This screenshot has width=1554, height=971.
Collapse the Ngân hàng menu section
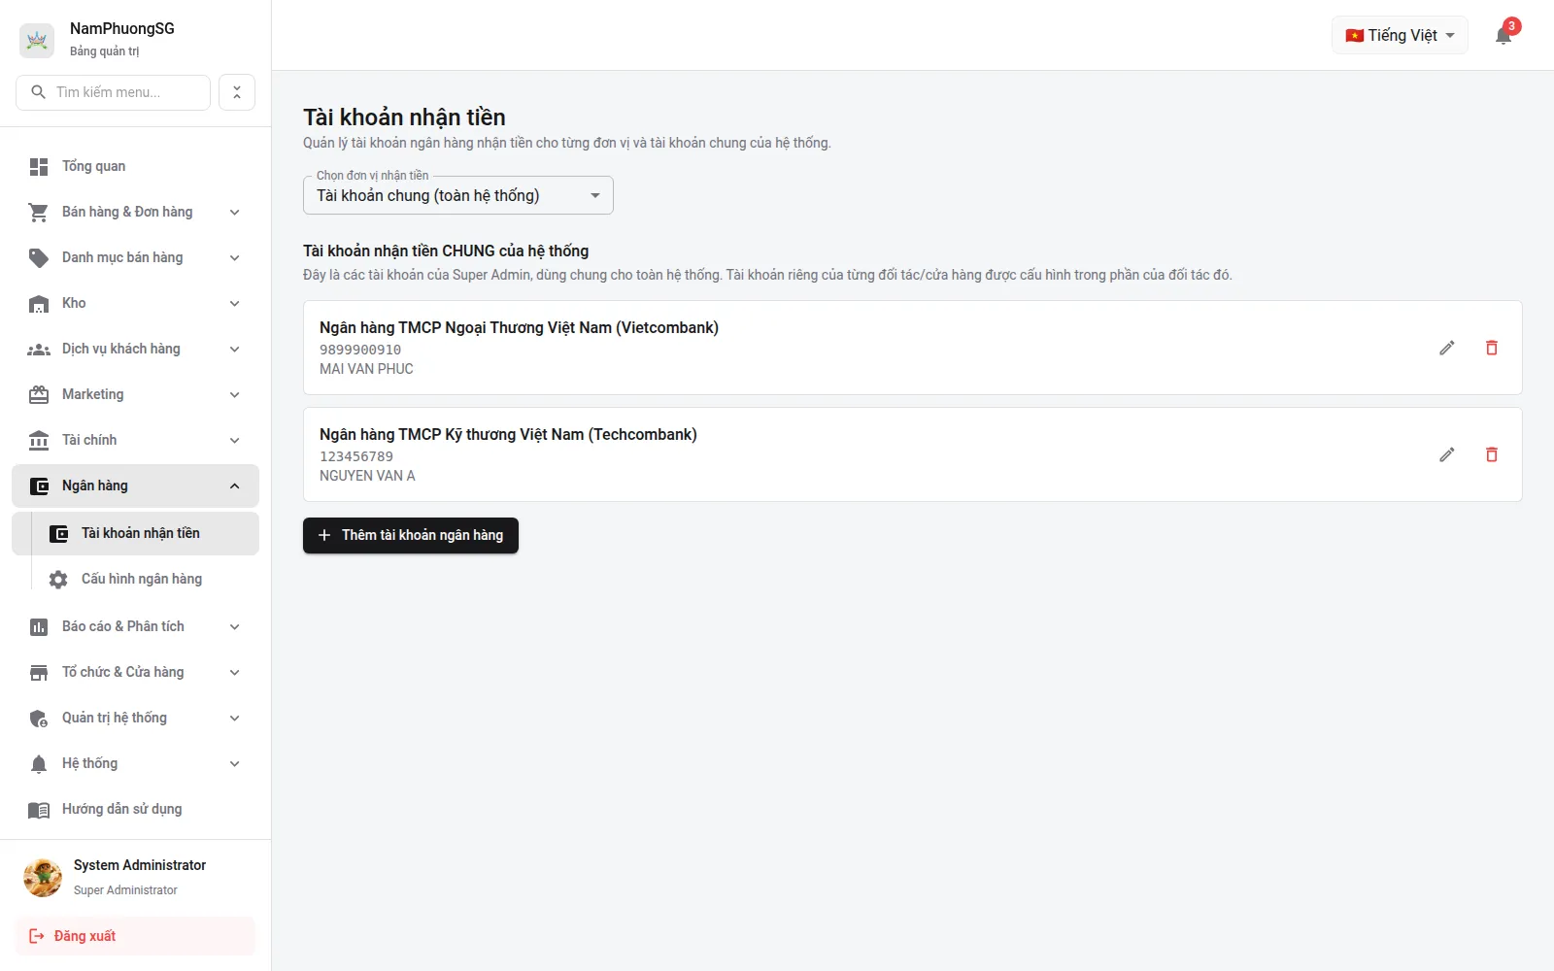tap(135, 485)
